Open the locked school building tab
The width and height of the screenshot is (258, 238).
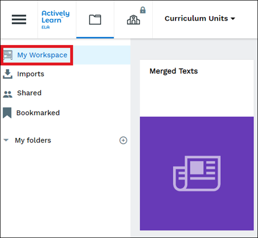133,20
